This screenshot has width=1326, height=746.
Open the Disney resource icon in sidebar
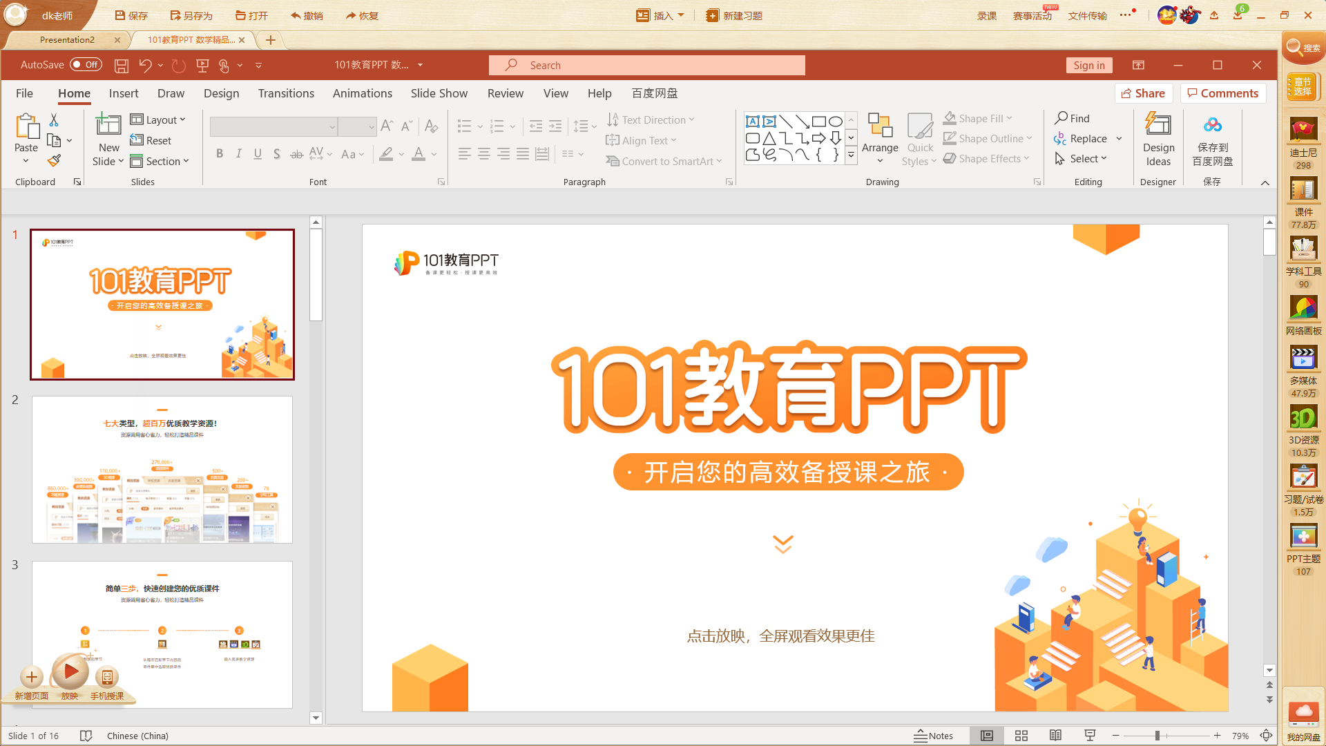(x=1303, y=131)
